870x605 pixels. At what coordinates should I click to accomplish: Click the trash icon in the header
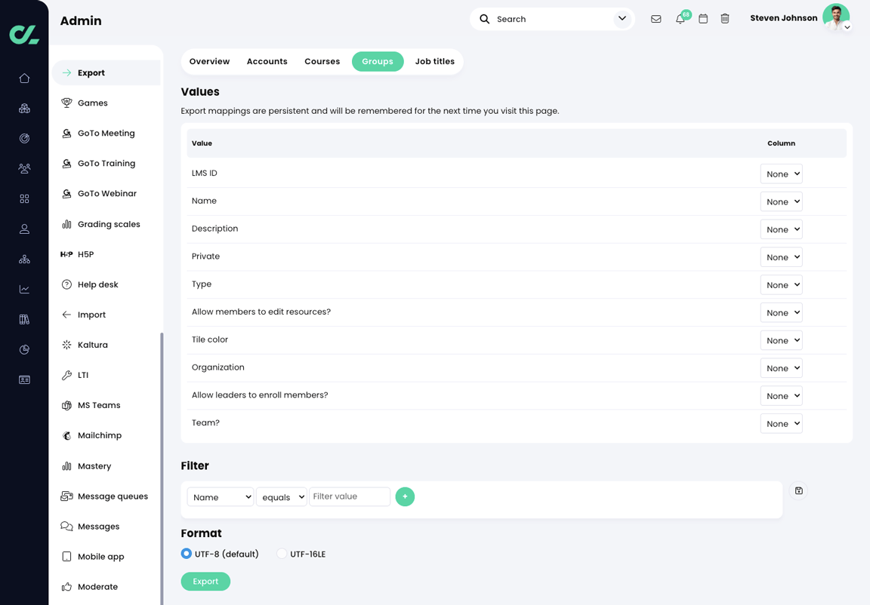(725, 19)
